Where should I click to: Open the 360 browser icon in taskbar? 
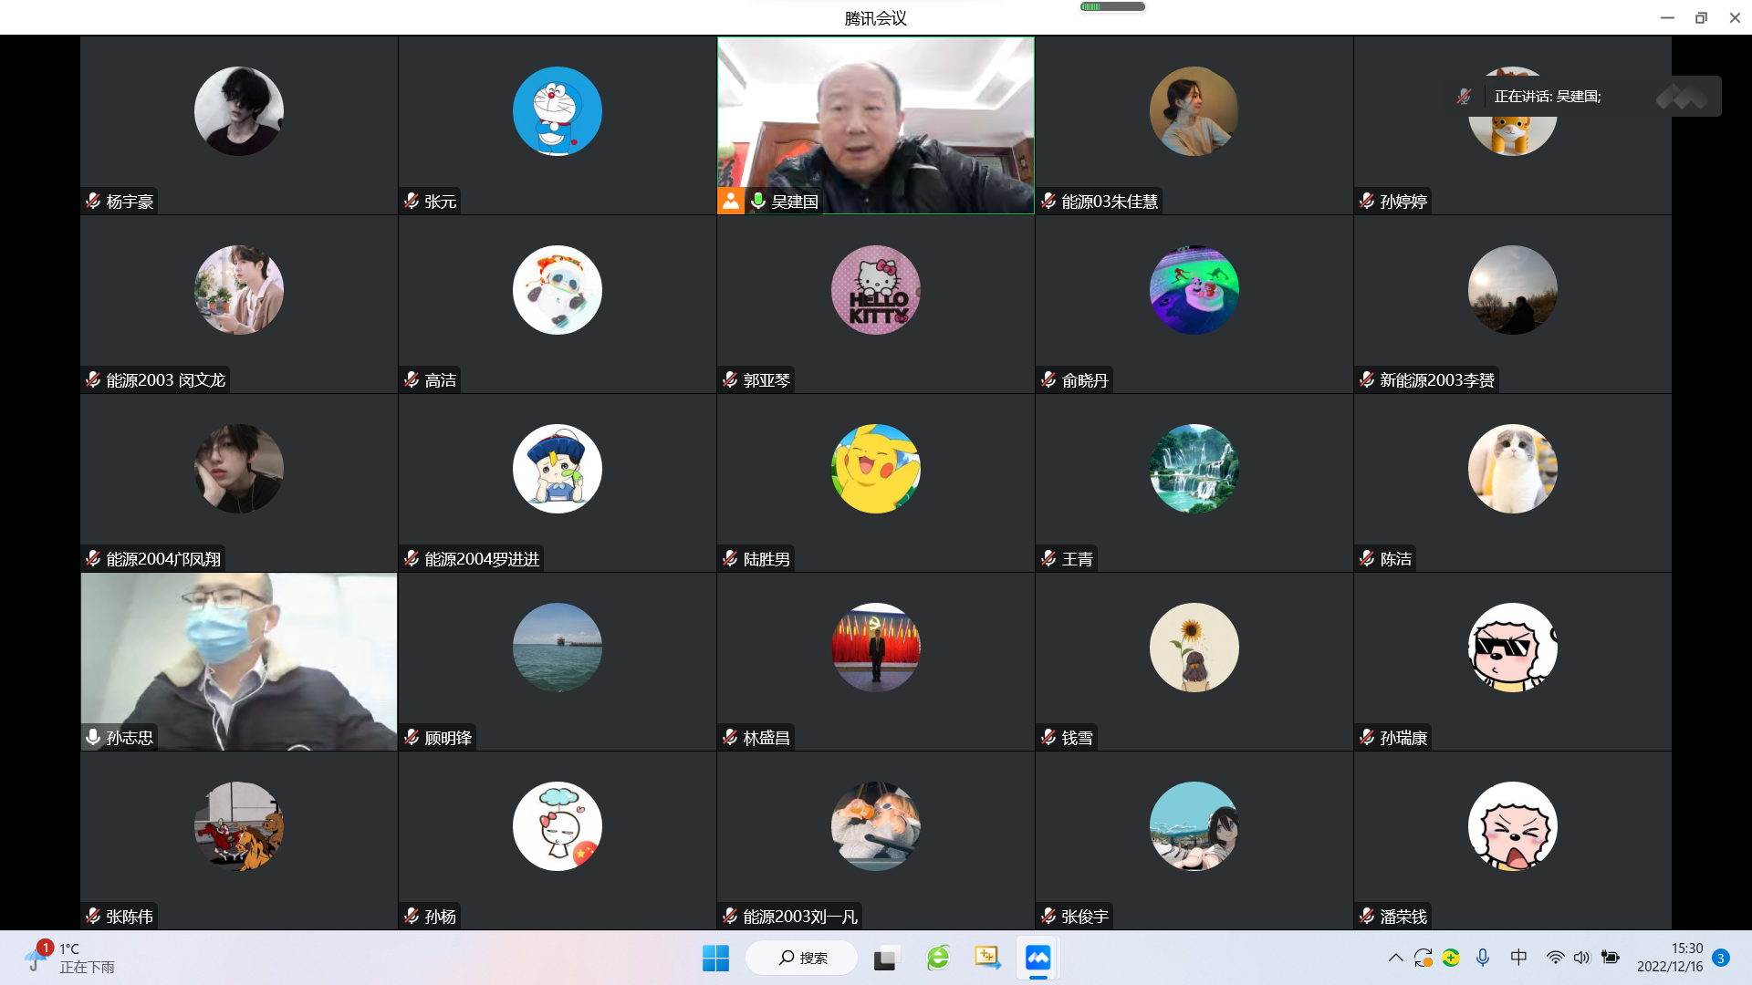coord(938,958)
